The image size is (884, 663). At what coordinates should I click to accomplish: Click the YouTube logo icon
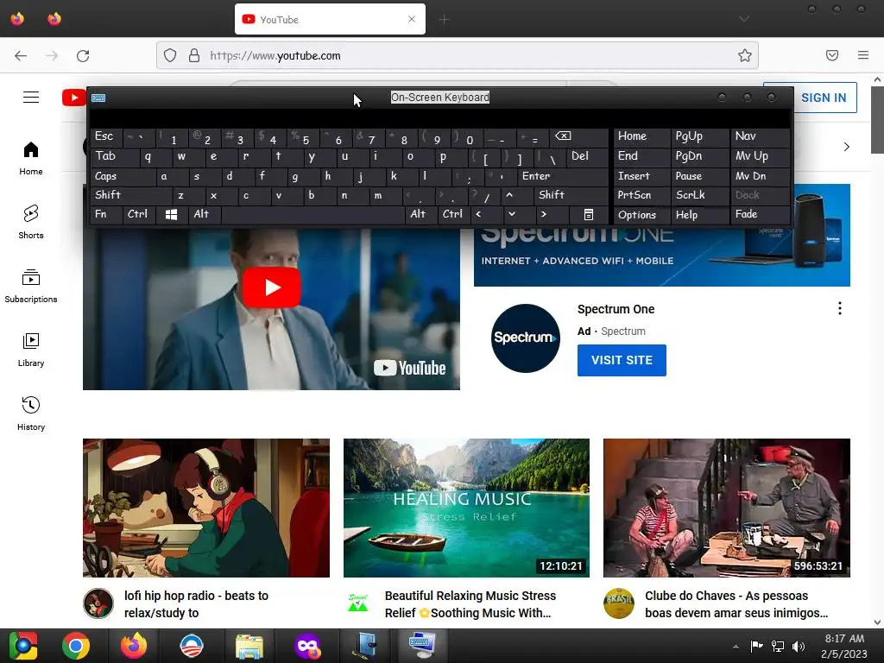tap(74, 98)
